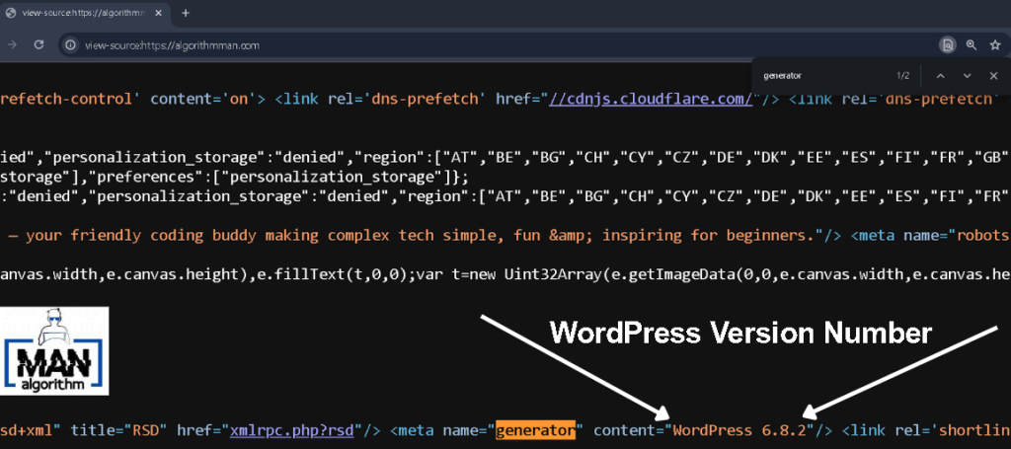Click the '1/2' match count in the find bar
The height and width of the screenshot is (449, 1011).
point(902,76)
